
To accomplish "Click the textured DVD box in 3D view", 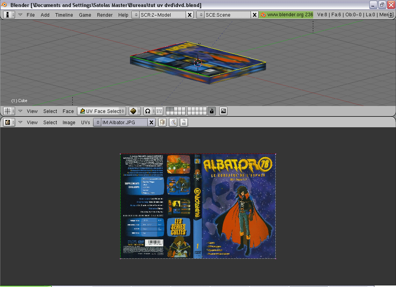I will click(198, 63).
